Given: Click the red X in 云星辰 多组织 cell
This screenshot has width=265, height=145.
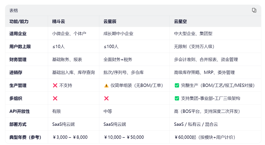Looking at the screenshot, I should (106, 98).
